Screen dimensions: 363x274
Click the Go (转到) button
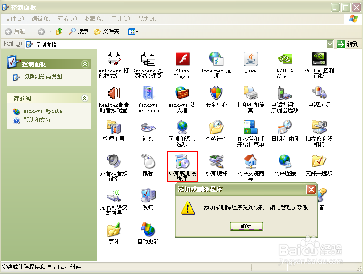point(348,44)
